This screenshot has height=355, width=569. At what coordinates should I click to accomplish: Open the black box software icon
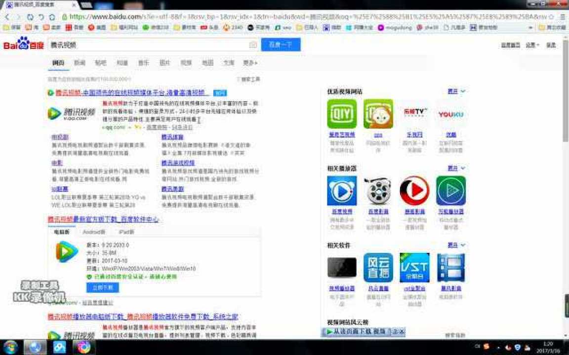pos(341,268)
